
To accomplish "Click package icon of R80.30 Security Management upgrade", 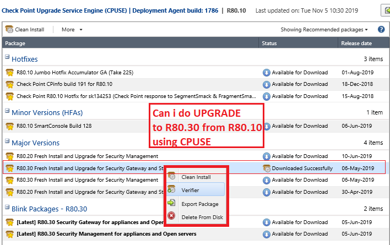I will tap(10, 180).
